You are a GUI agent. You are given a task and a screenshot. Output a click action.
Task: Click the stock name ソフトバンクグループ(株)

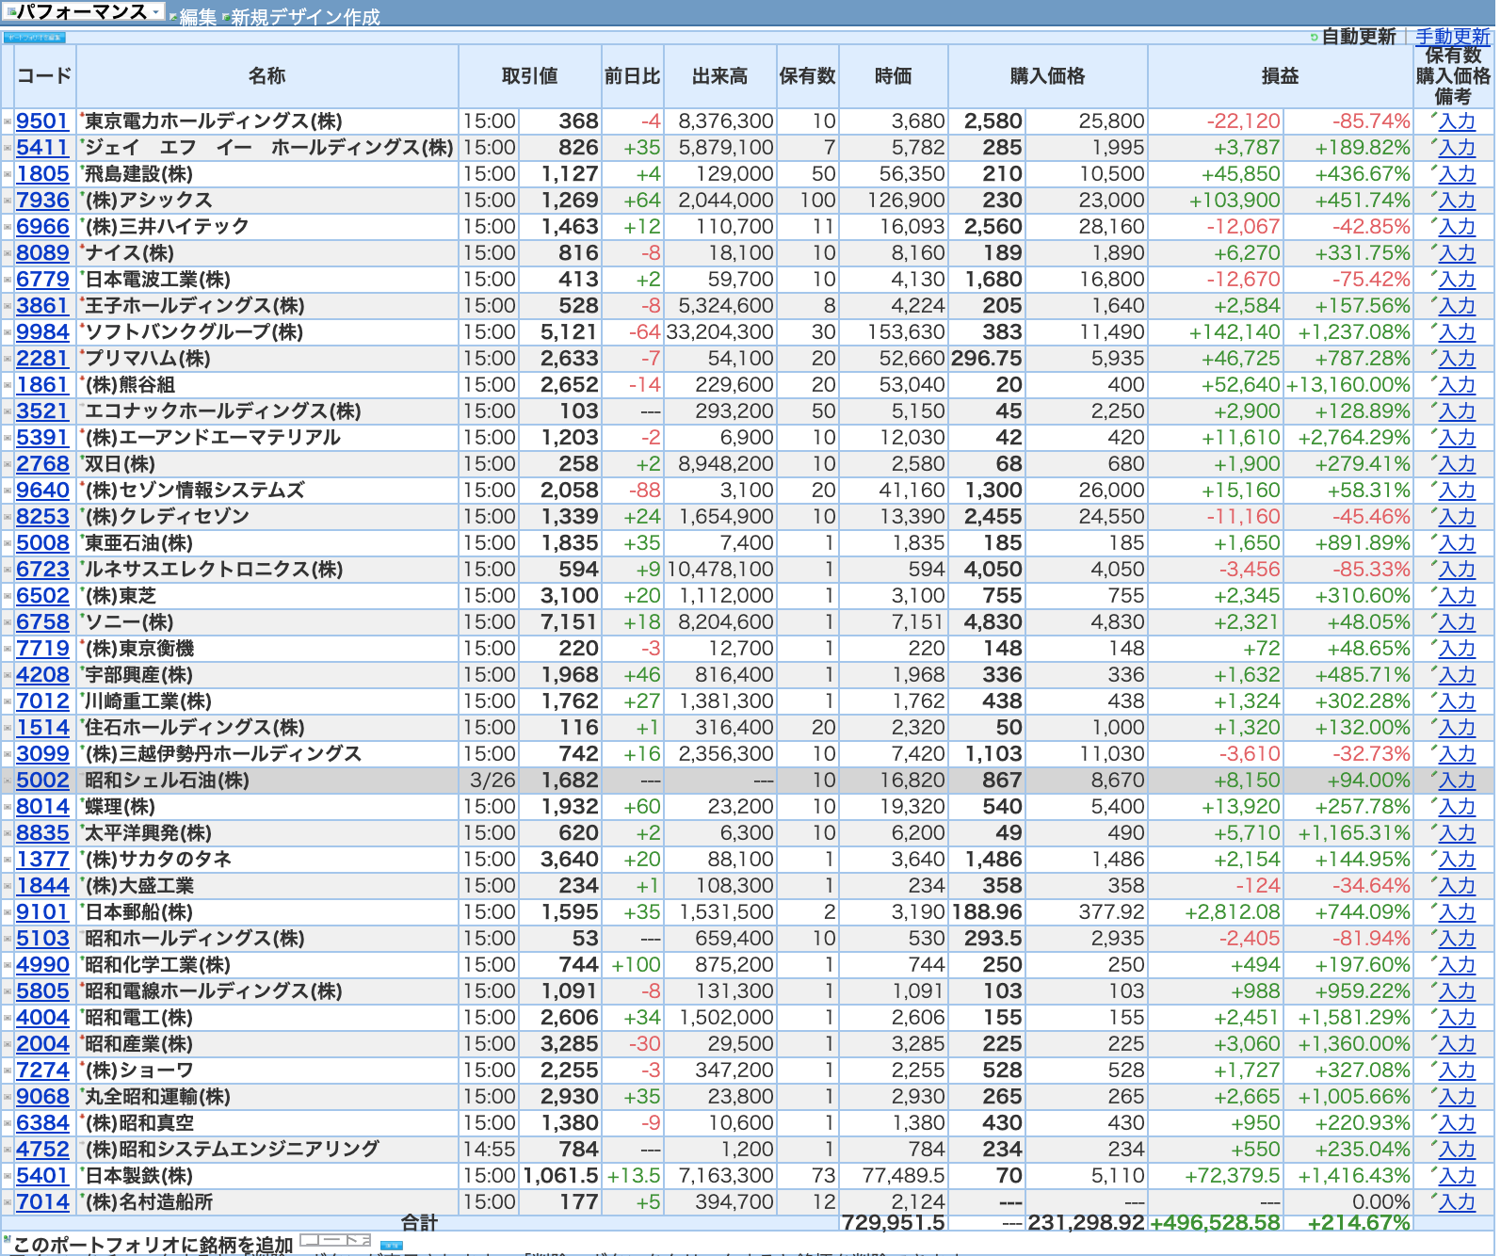[194, 332]
